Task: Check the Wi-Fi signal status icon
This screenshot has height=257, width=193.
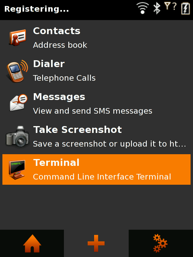Action: 143,8
